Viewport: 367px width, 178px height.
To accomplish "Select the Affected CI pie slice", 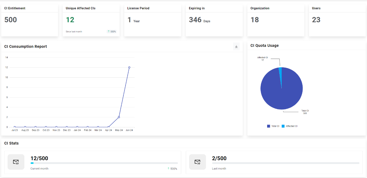I will pyautogui.click(x=280, y=70).
